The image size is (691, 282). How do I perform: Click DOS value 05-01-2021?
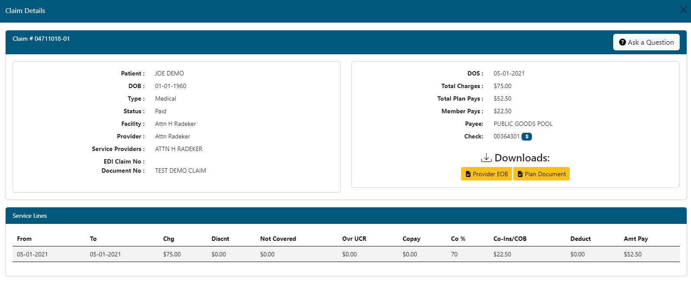point(509,73)
